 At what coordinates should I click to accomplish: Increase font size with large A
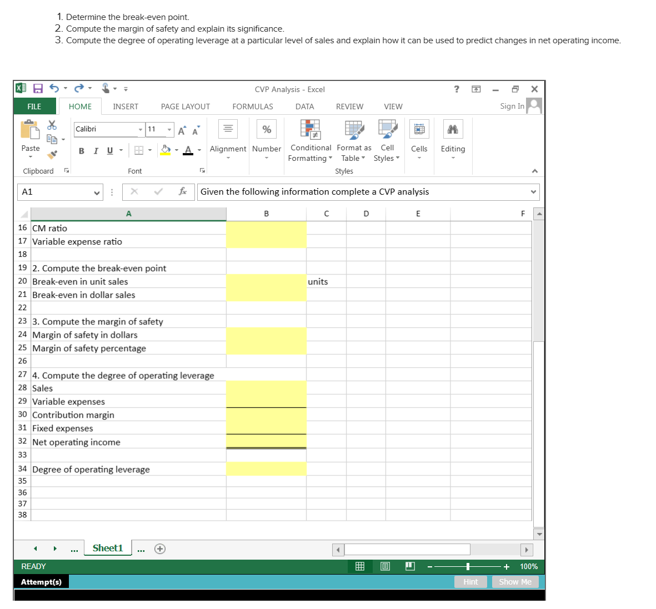(x=182, y=130)
